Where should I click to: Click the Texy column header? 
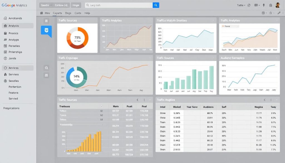273,107
